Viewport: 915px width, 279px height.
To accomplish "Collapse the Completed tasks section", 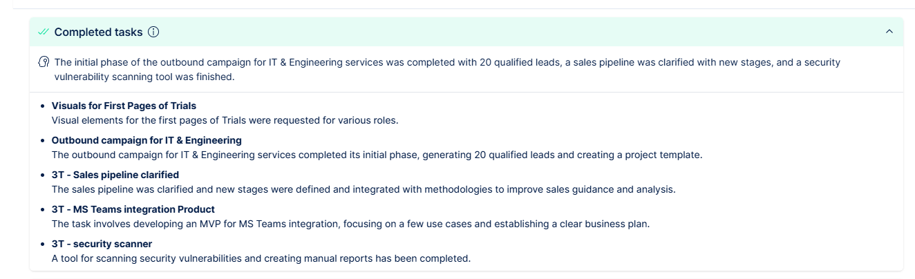I will [x=889, y=32].
